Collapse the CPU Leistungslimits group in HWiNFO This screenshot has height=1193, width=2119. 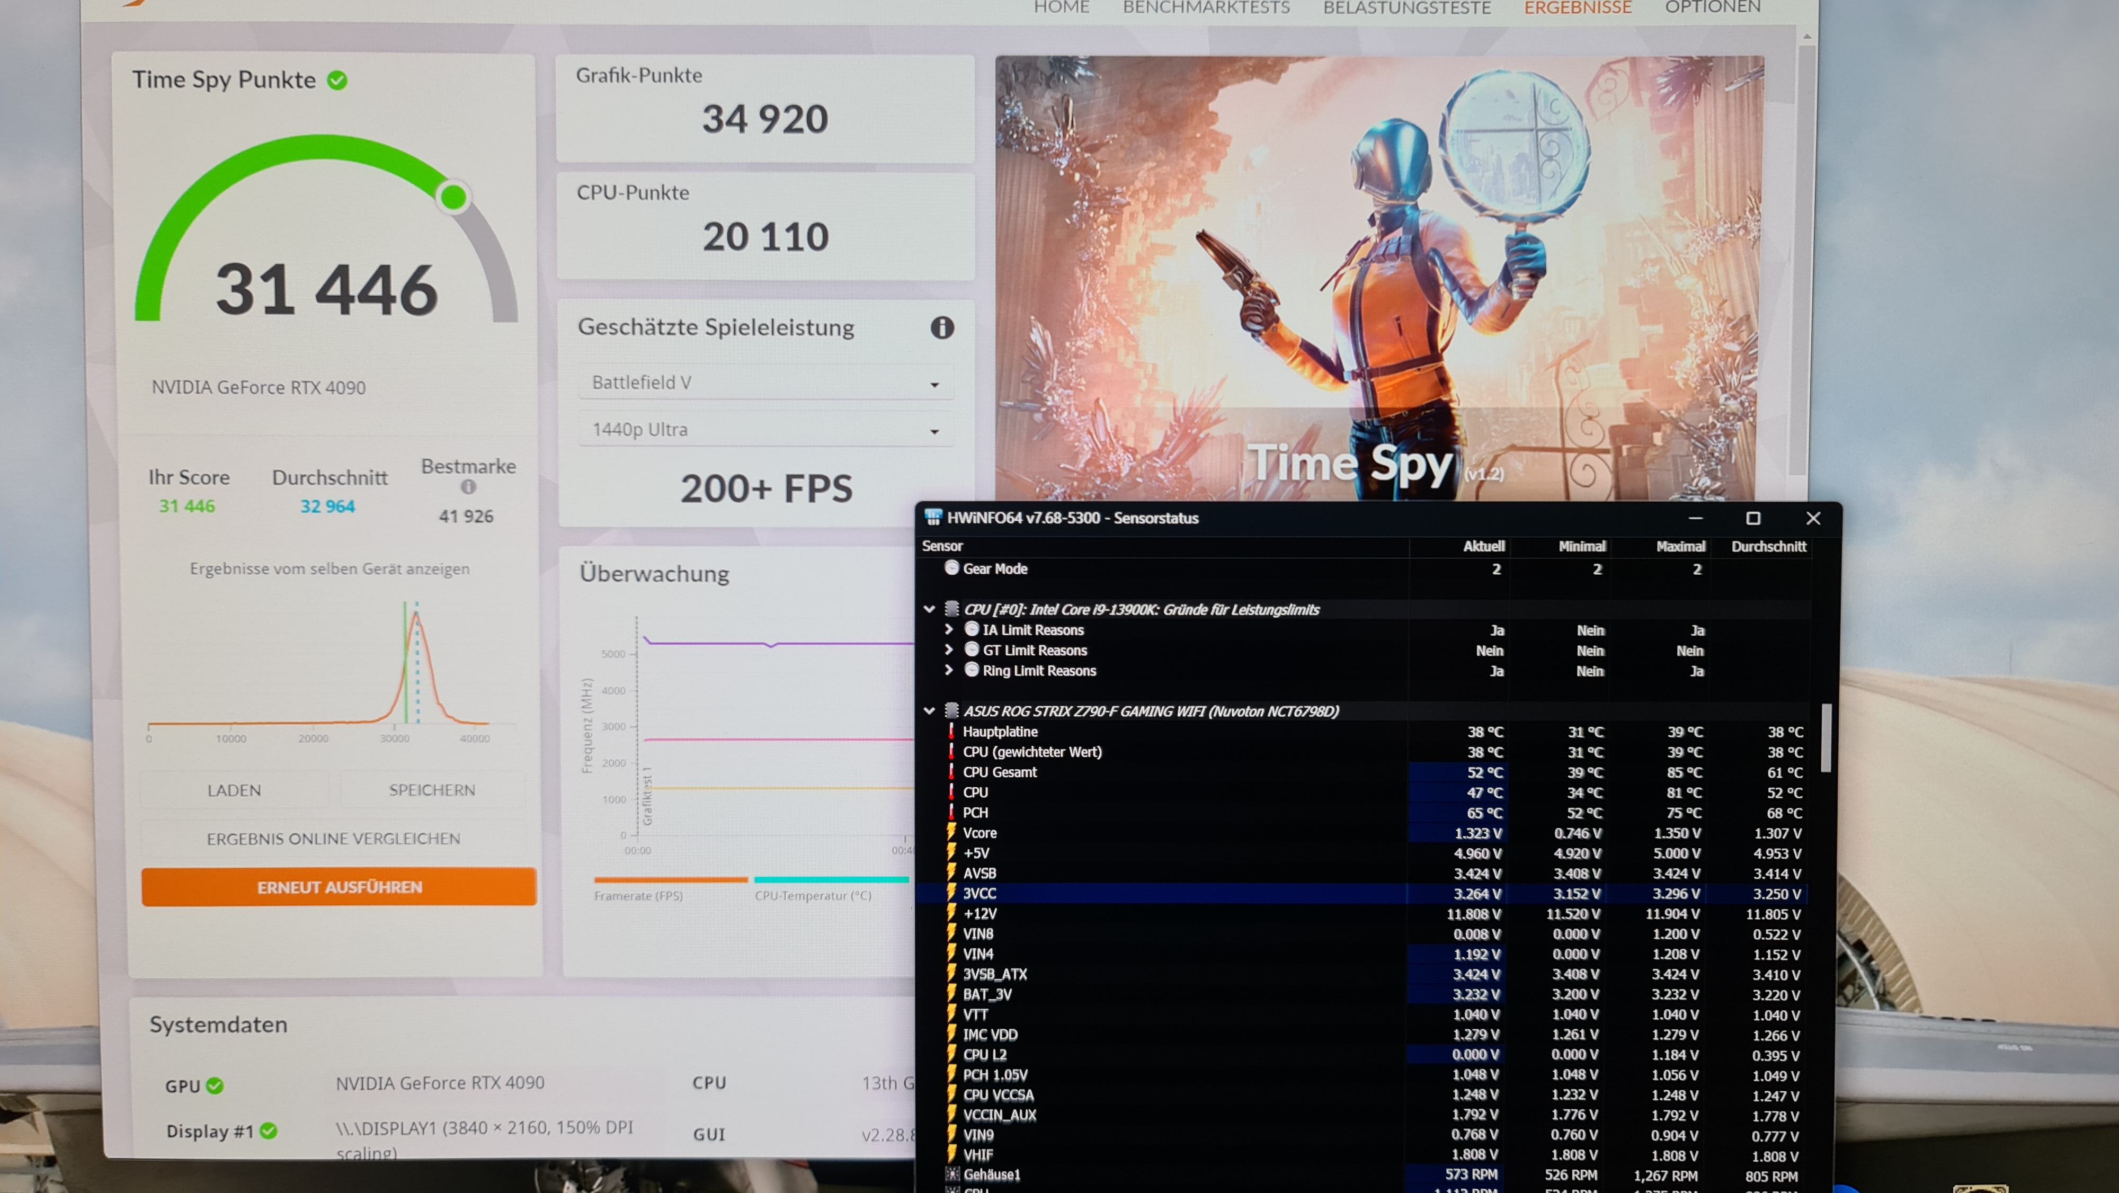(930, 610)
